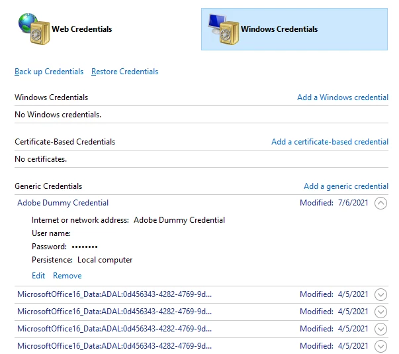399x354 pixels.
Task: Click the 'User name:' label
Action: pos(51,233)
